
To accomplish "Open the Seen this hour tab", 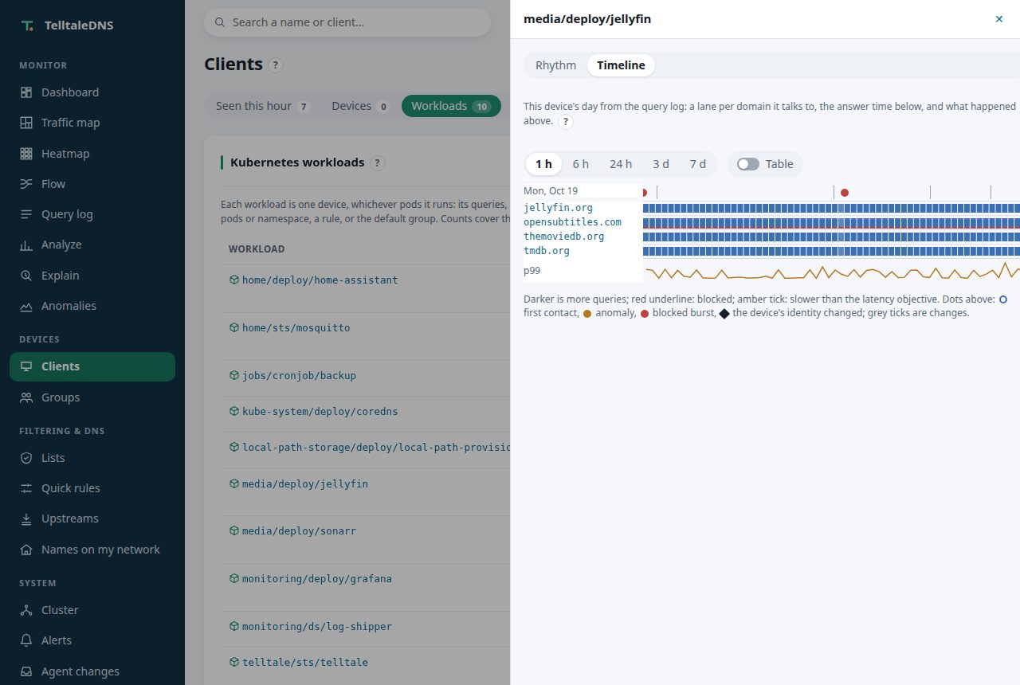I will 263,106.
